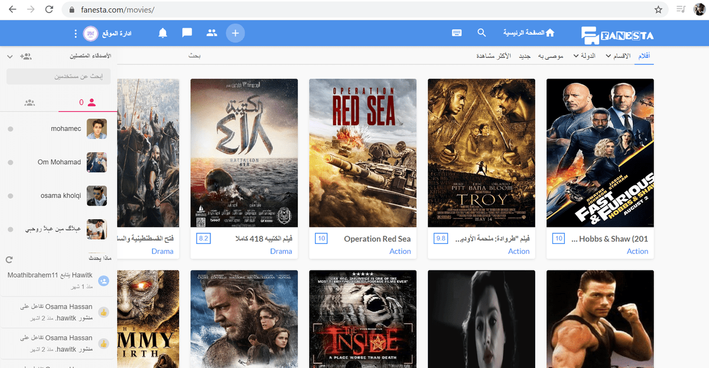Open the Troy movie poster
709x368 pixels.
pos(481,153)
